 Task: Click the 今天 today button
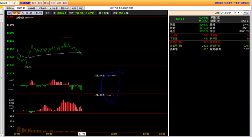[x=246, y=13]
